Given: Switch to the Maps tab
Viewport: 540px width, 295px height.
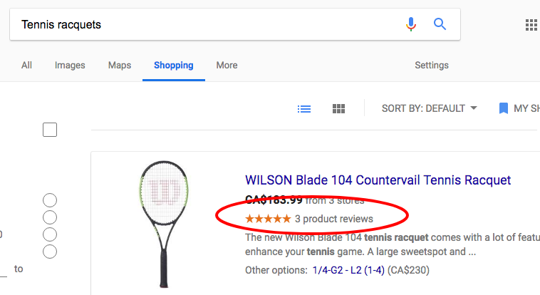Looking at the screenshot, I should pos(120,66).
